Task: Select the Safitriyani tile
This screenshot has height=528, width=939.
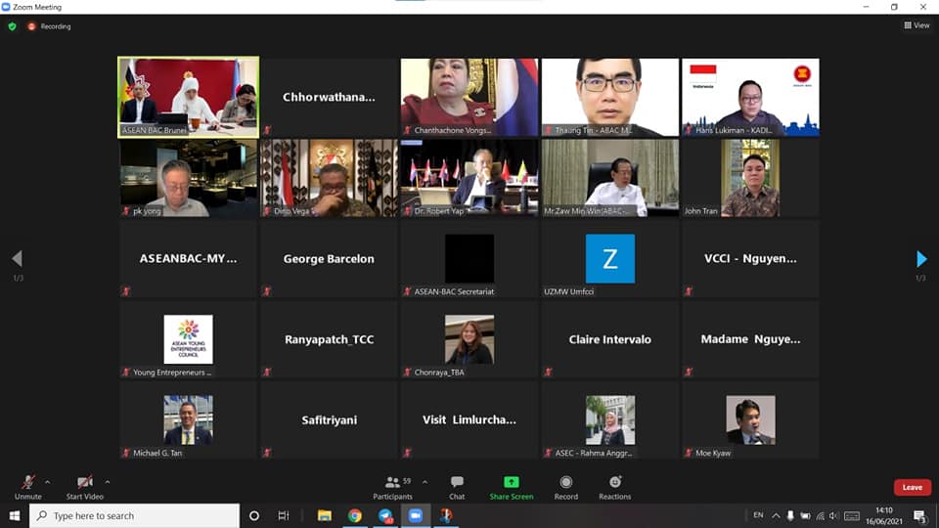Action: point(329,420)
